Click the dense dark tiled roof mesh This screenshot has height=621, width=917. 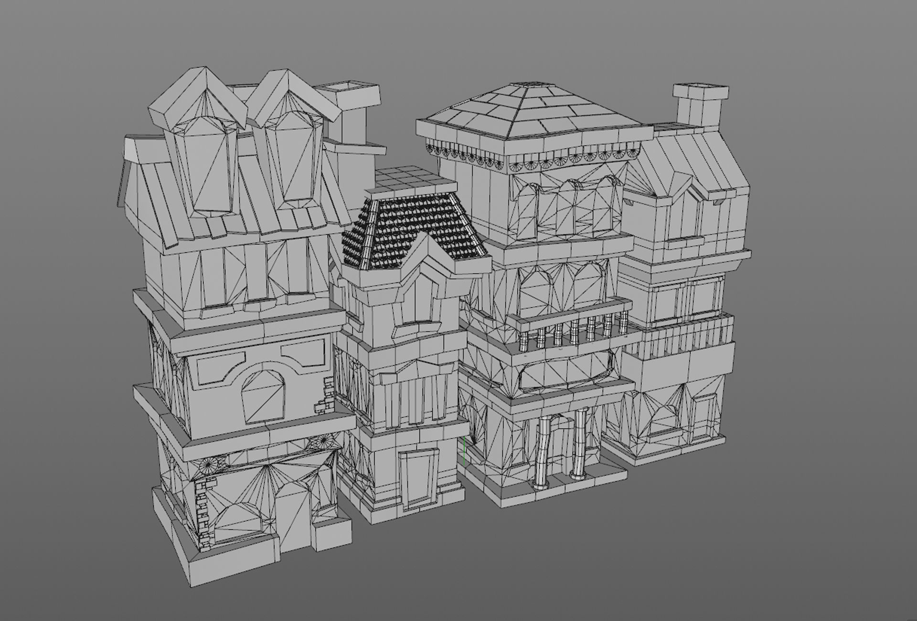(415, 232)
